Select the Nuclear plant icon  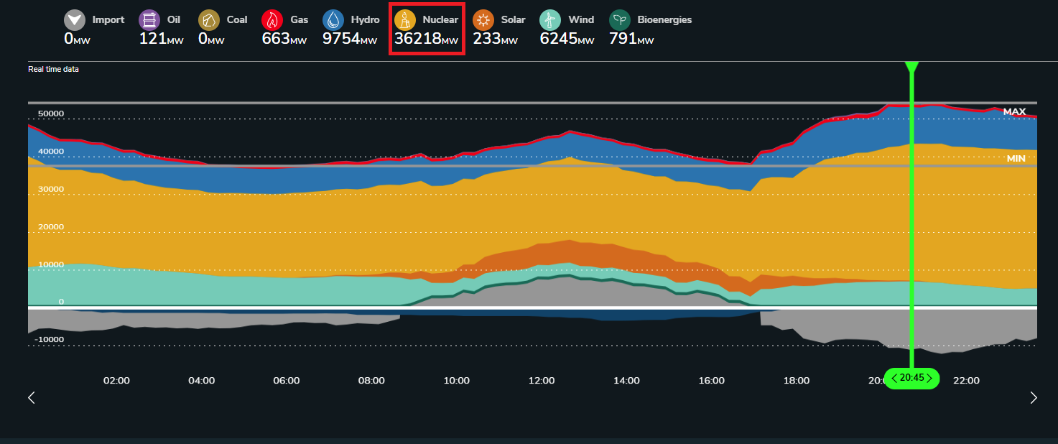tap(405, 20)
